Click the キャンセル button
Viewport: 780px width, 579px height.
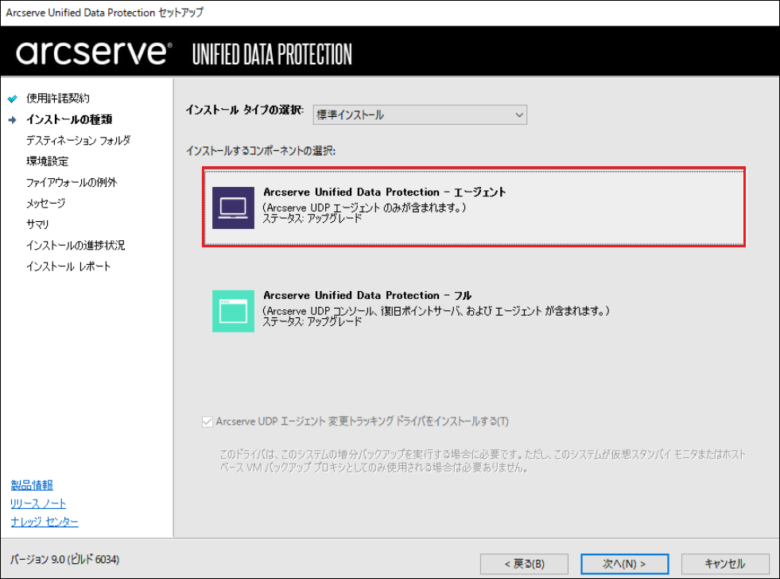(725, 564)
